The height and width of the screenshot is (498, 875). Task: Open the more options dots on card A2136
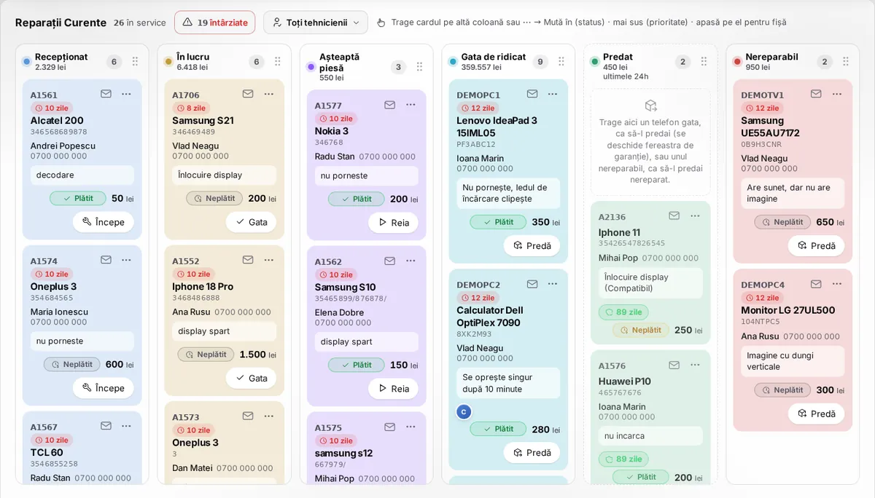coord(695,216)
